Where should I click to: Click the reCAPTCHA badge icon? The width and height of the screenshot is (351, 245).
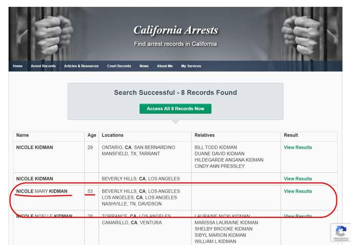(x=341, y=232)
